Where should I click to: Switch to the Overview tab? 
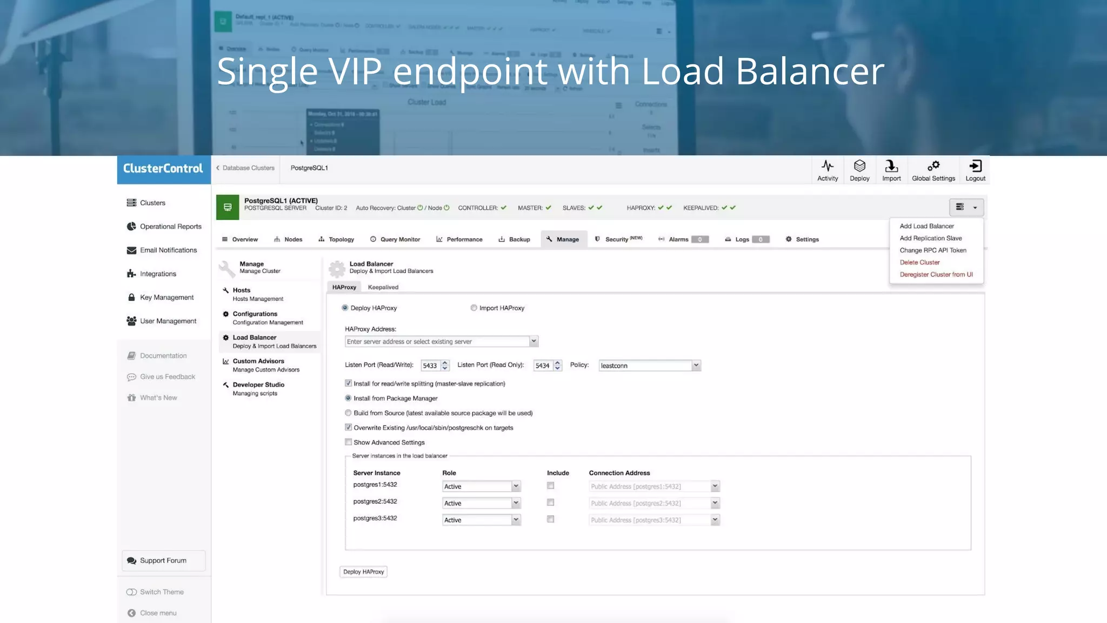pos(239,239)
